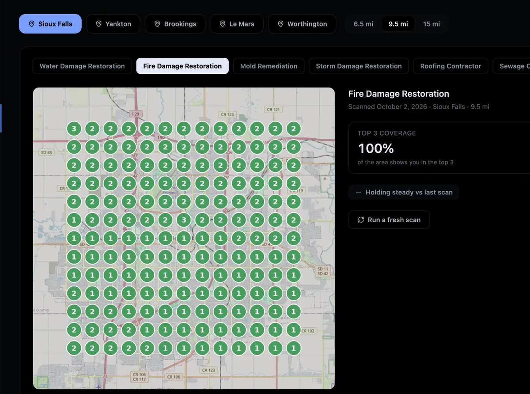The height and width of the screenshot is (394, 530).
Task: Click the rank 3 marker at grid's top-left corner
Action: [x=74, y=129]
